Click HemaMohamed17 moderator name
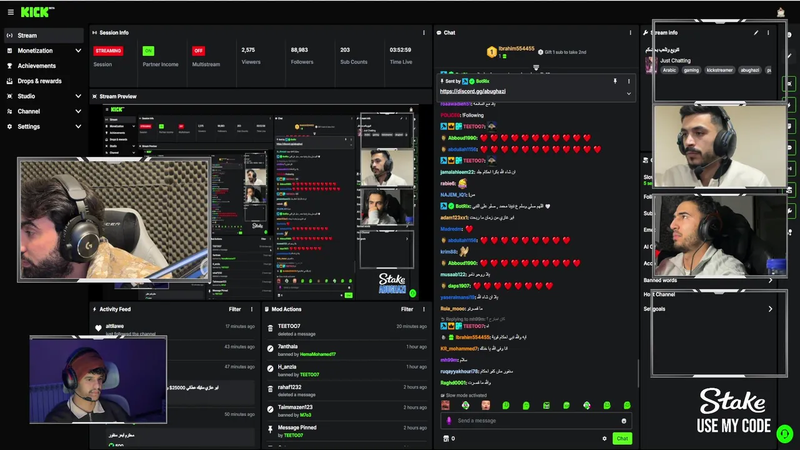Image resolution: width=800 pixels, height=450 pixels. pyautogui.click(x=318, y=354)
